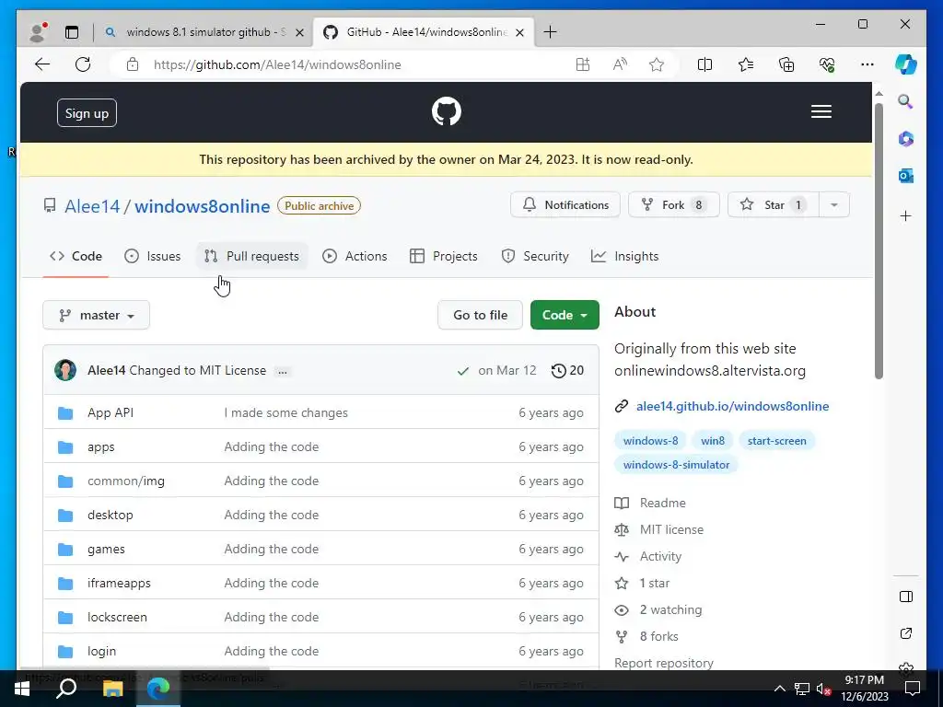The image size is (943, 707).
Task: Toggle the sidebar panel layout icon
Action: [x=906, y=597]
